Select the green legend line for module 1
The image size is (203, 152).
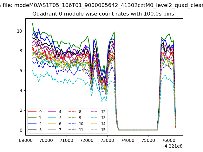pos(32,118)
